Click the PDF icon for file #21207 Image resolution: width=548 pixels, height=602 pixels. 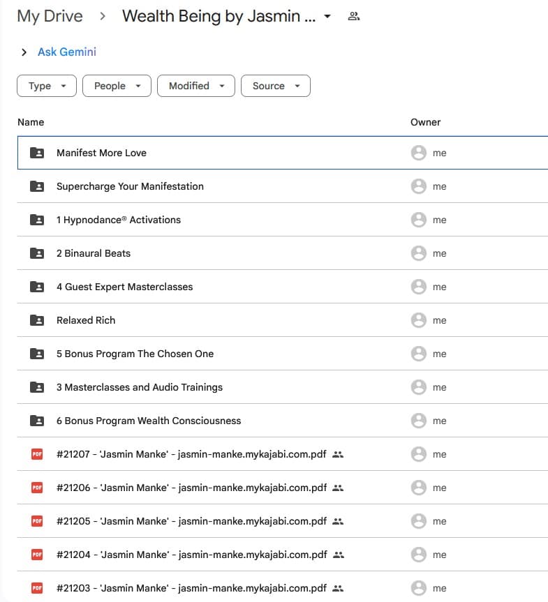[37, 454]
